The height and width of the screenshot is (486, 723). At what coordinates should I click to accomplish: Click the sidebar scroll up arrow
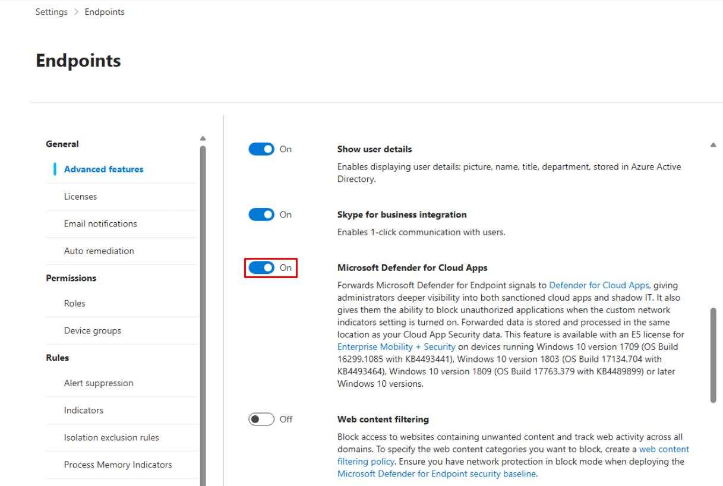click(x=203, y=138)
